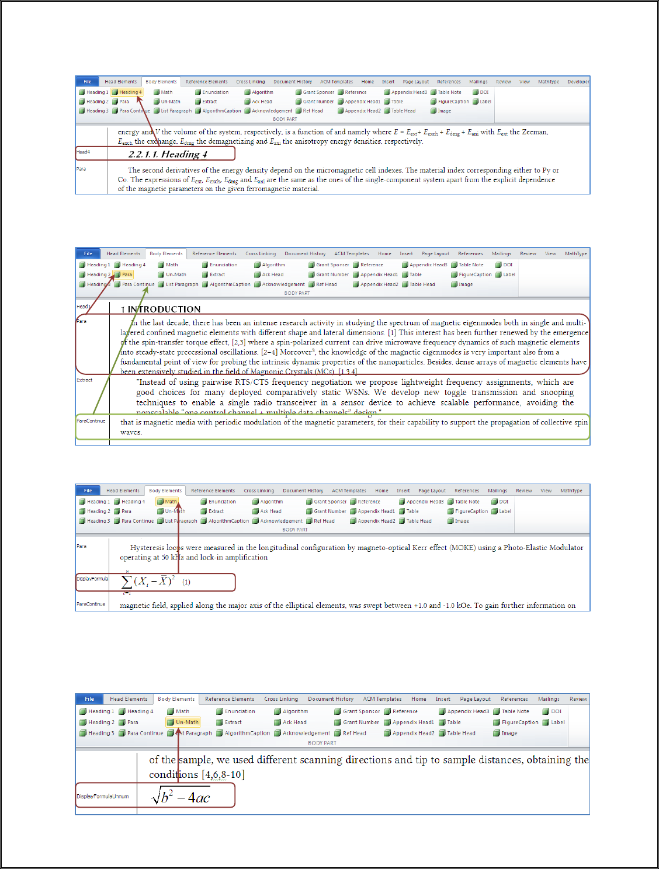Click Grant Number in the ribbon with Para highlighted

point(328,274)
